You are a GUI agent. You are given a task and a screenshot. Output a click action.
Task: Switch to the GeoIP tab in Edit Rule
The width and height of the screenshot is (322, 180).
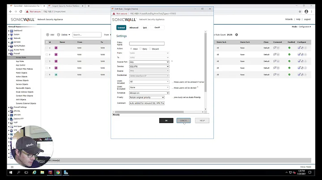157,28
